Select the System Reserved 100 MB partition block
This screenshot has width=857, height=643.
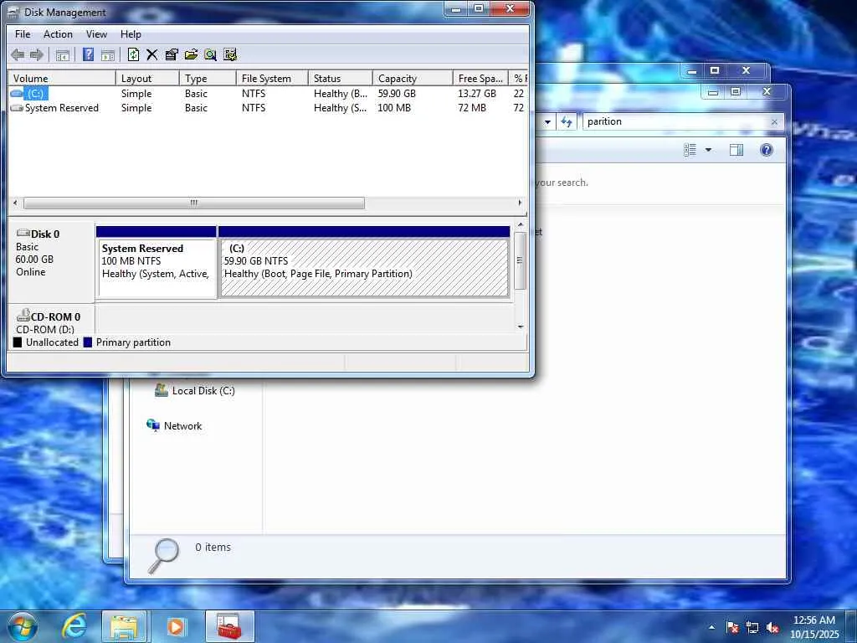[157, 262]
